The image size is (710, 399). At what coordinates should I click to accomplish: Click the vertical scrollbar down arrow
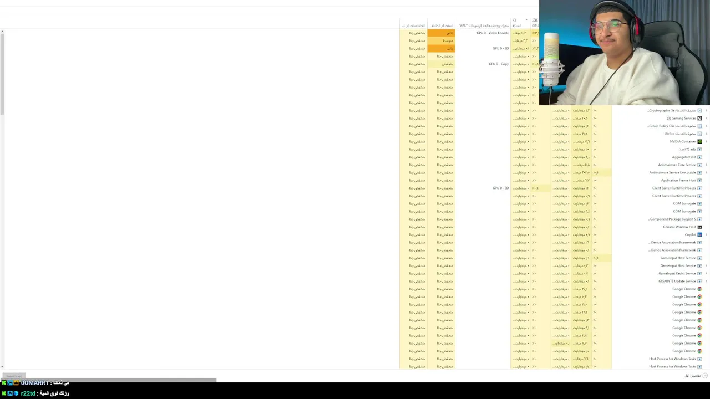tap(2, 366)
